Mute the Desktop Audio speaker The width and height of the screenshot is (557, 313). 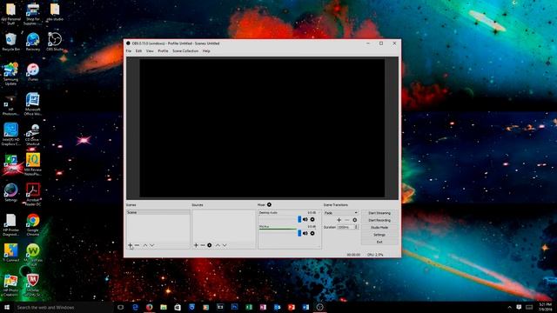tap(305, 219)
